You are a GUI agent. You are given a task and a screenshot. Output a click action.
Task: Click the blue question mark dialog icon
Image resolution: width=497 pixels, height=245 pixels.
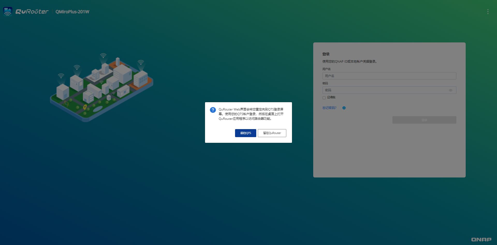click(x=213, y=110)
